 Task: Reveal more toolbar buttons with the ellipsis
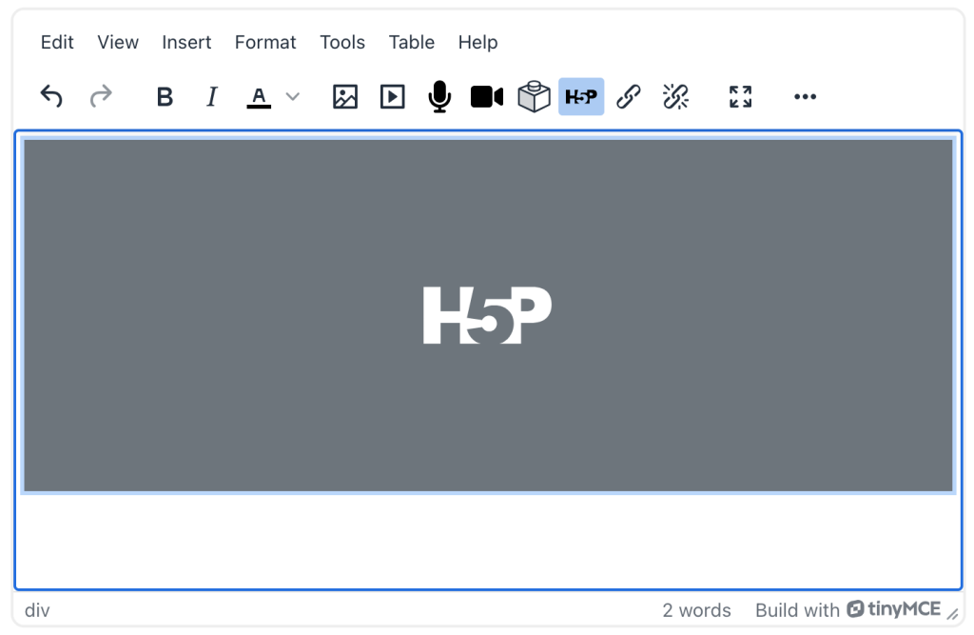[x=805, y=96]
